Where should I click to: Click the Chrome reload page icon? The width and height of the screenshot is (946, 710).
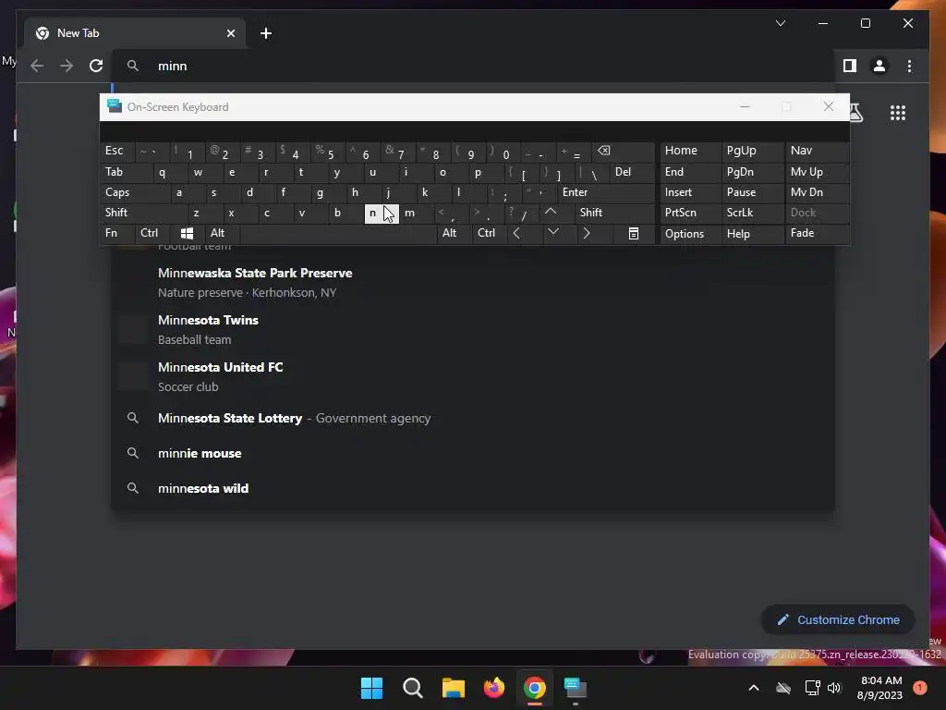[x=96, y=66]
